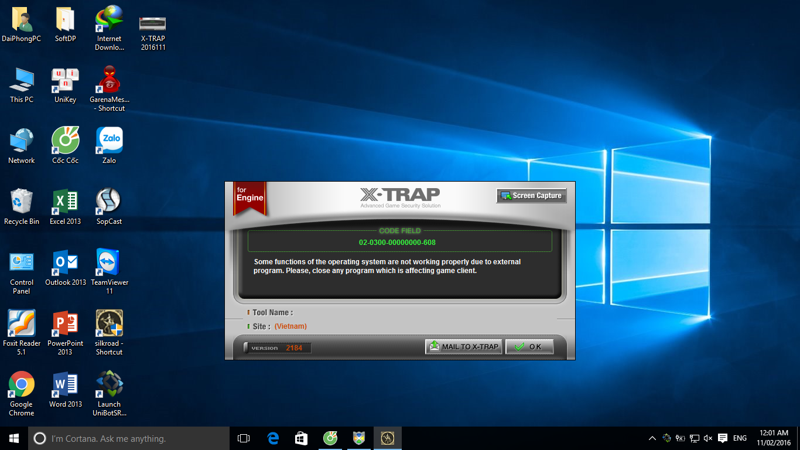The height and width of the screenshot is (450, 800).
Task: Click the muted volume tray icon
Action: point(708,438)
